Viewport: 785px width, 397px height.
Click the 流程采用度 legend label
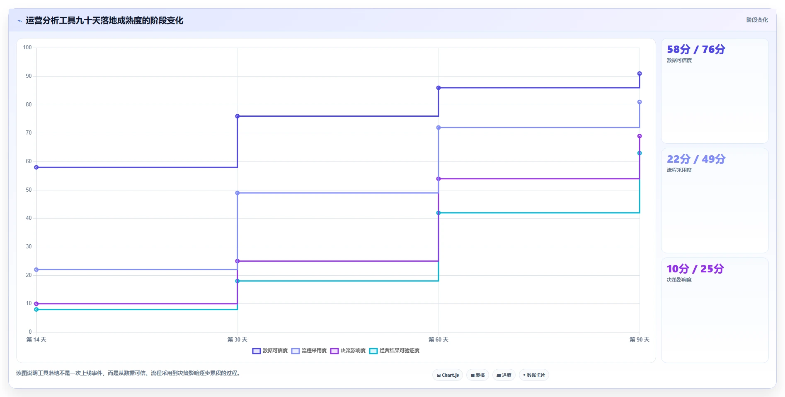314,351
